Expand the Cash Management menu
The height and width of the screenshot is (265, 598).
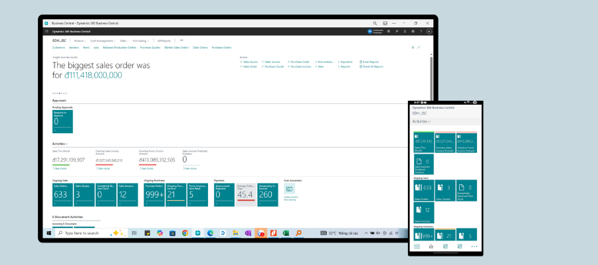(x=102, y=40)
